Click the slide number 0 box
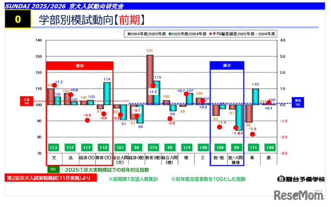Image resolution: width=331 pixels, height=207 pixels. click(x=18, y=20)
